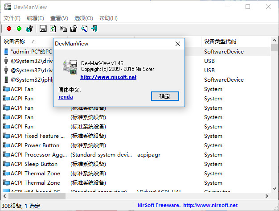Open the 选项(O) menu

(84, 18)
